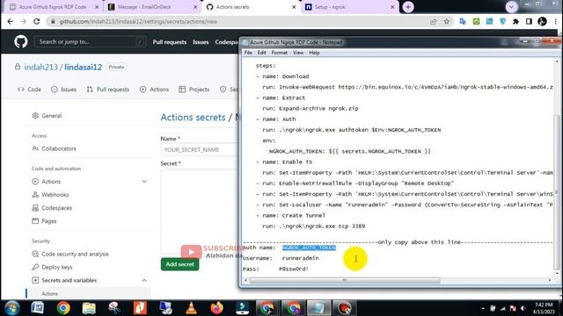Click the browser address bar URL

pos(138,21)
